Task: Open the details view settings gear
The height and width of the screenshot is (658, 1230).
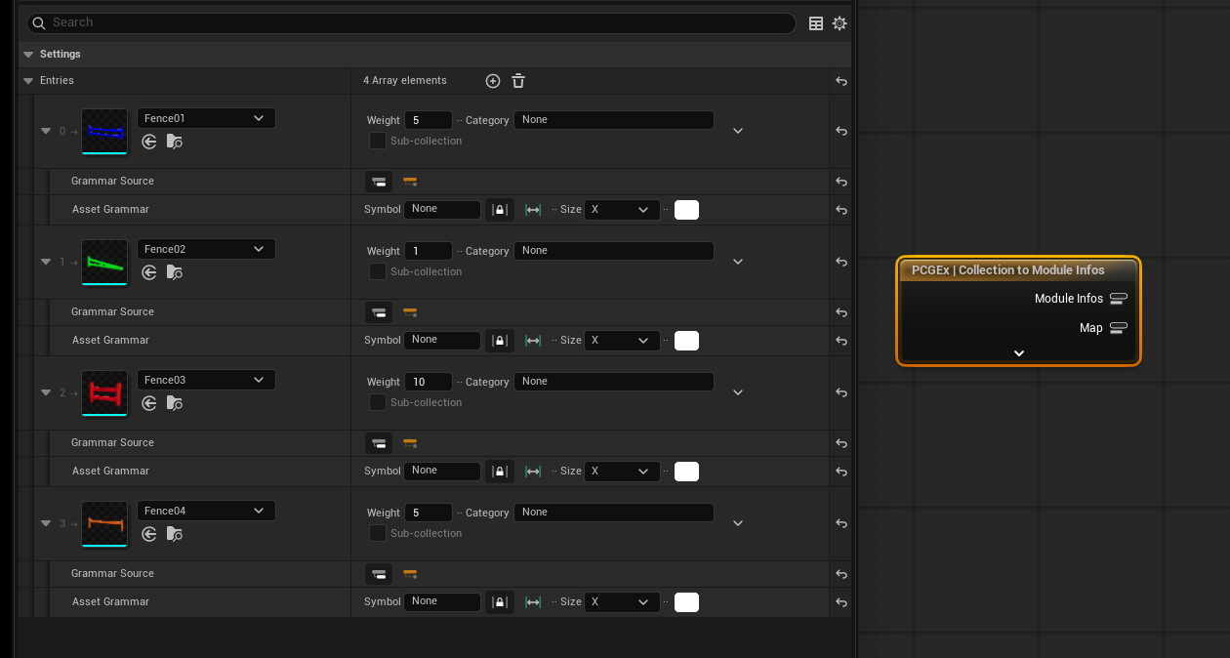Action: 840,23
